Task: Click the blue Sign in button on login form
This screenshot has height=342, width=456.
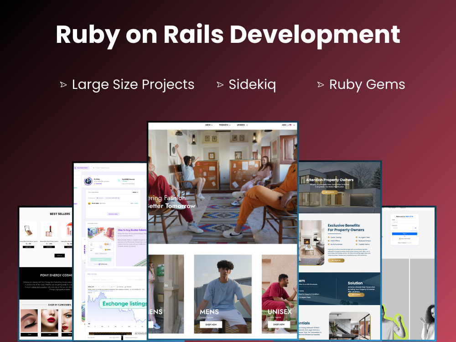Action: [x=404, y=233]
